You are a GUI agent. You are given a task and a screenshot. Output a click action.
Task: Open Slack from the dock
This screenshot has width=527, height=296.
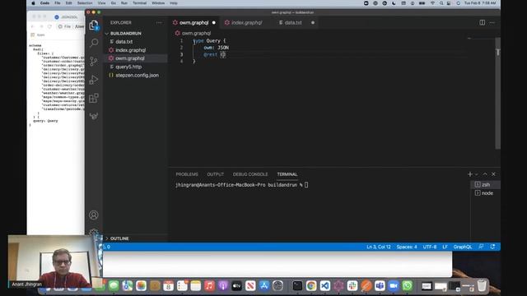point(352,285)
